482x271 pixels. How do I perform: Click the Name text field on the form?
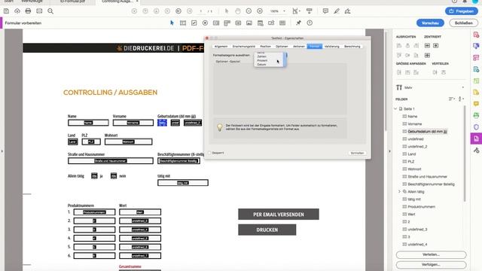(x=88, y=123)
